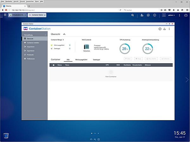This screenshot has width=190, height=142.
Task: Open external devices sync icon in QTS bar
Action: tap(148, 15)
